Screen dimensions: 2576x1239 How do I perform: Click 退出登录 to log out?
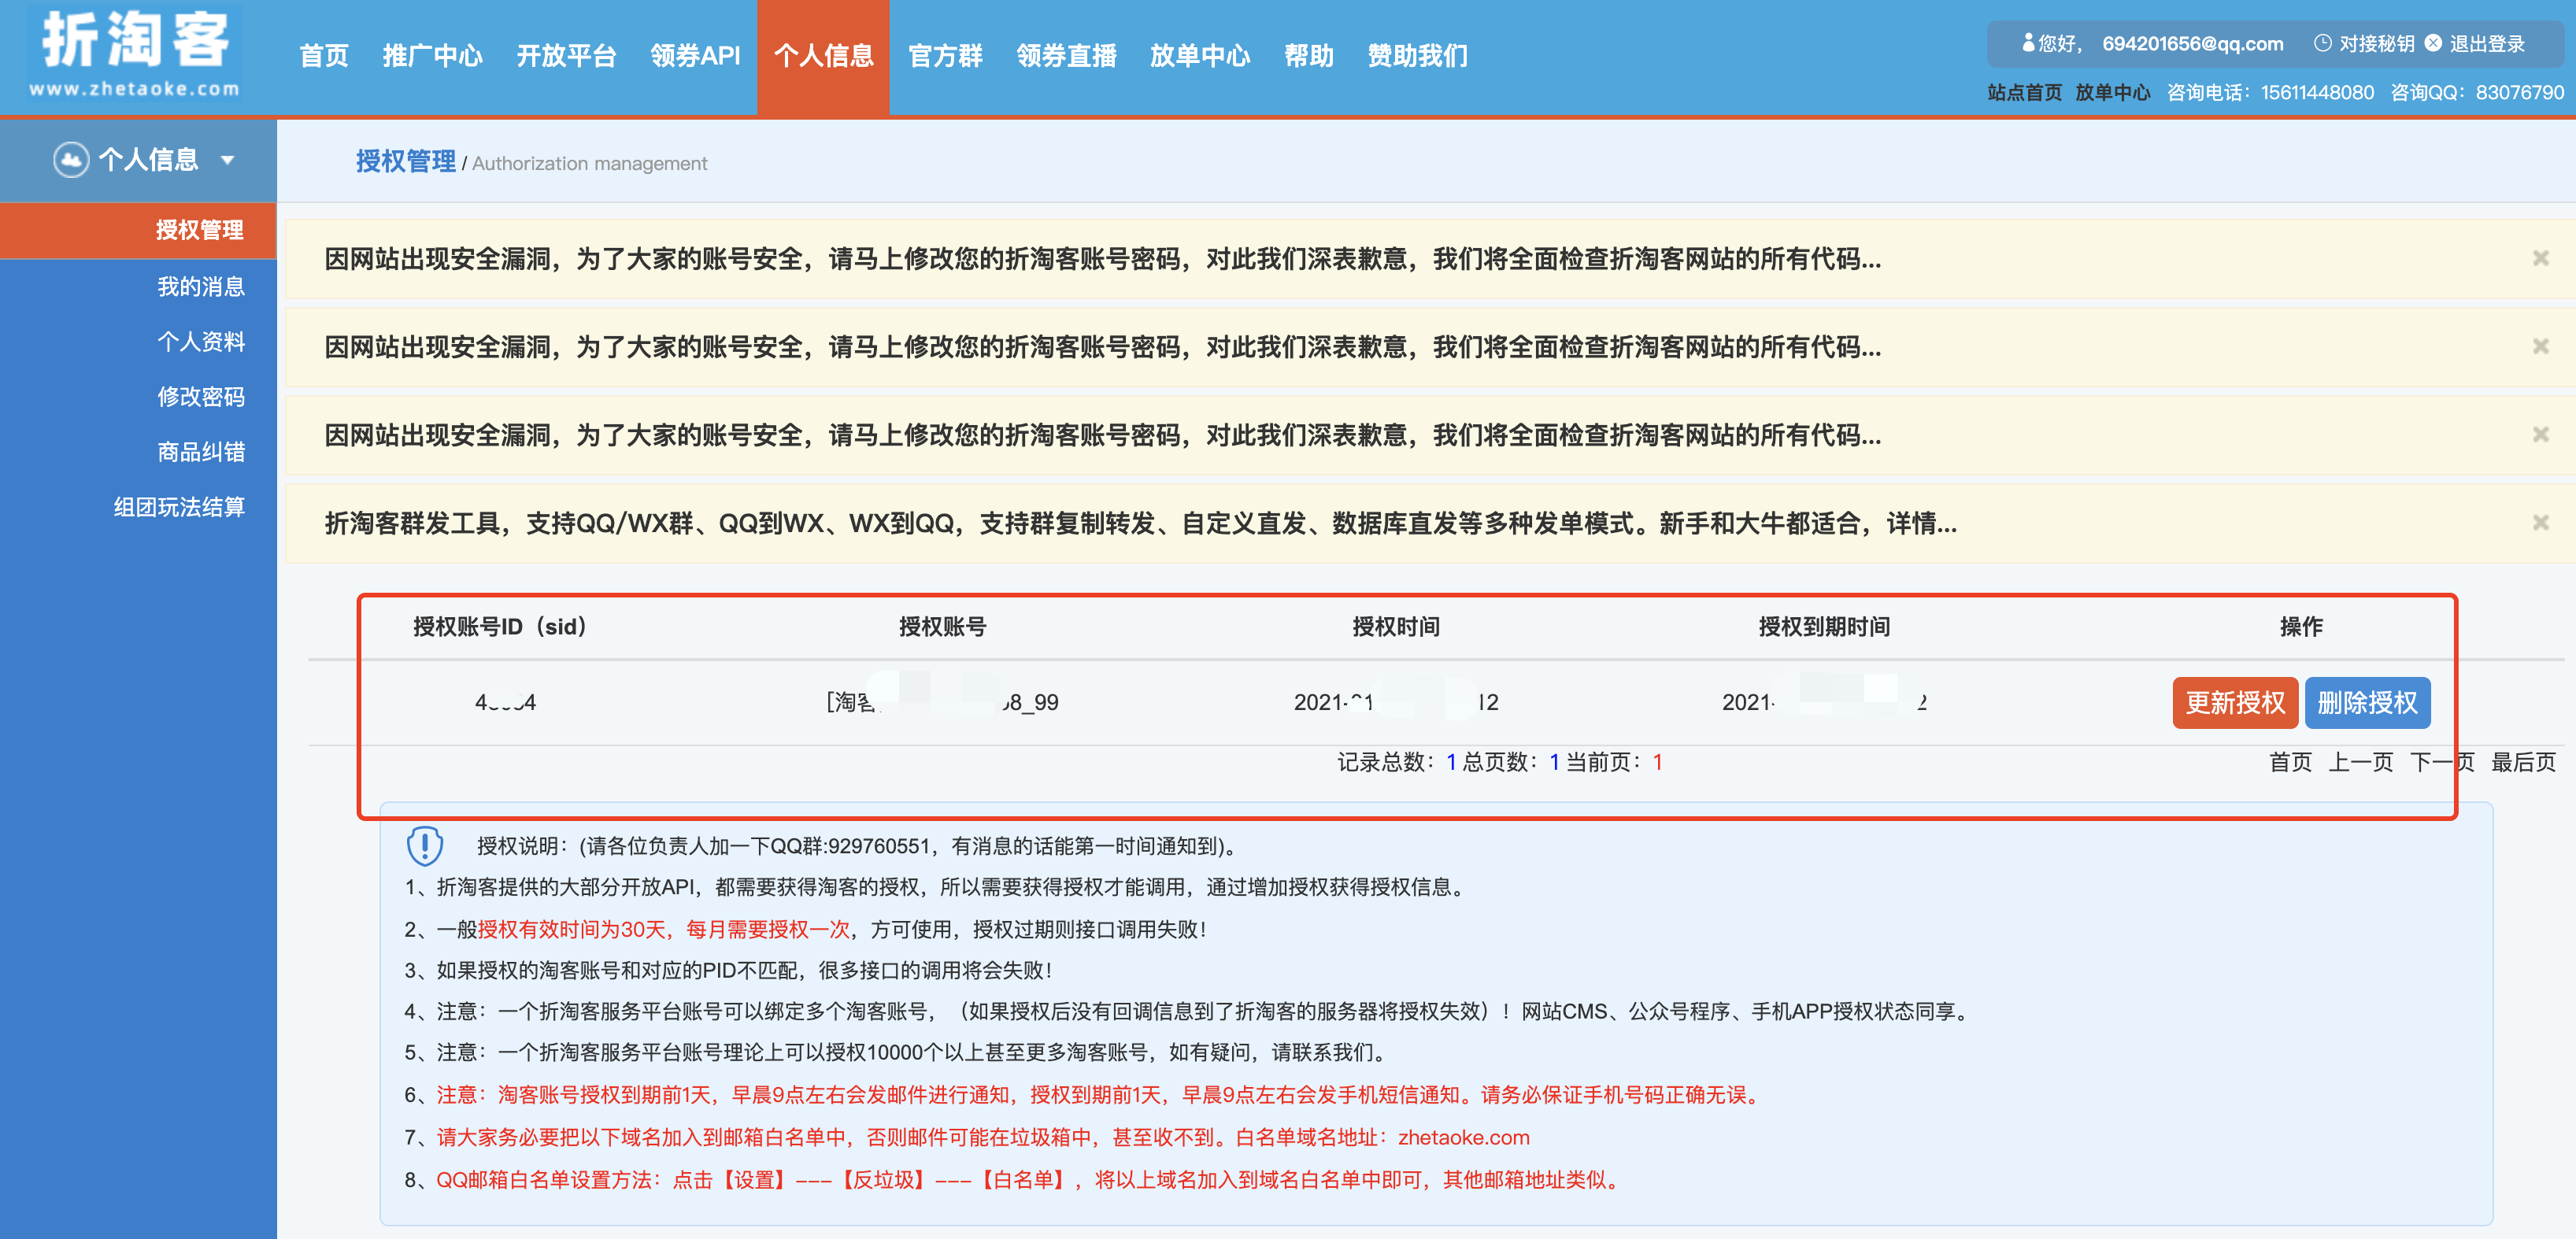tap(2487, 44)
